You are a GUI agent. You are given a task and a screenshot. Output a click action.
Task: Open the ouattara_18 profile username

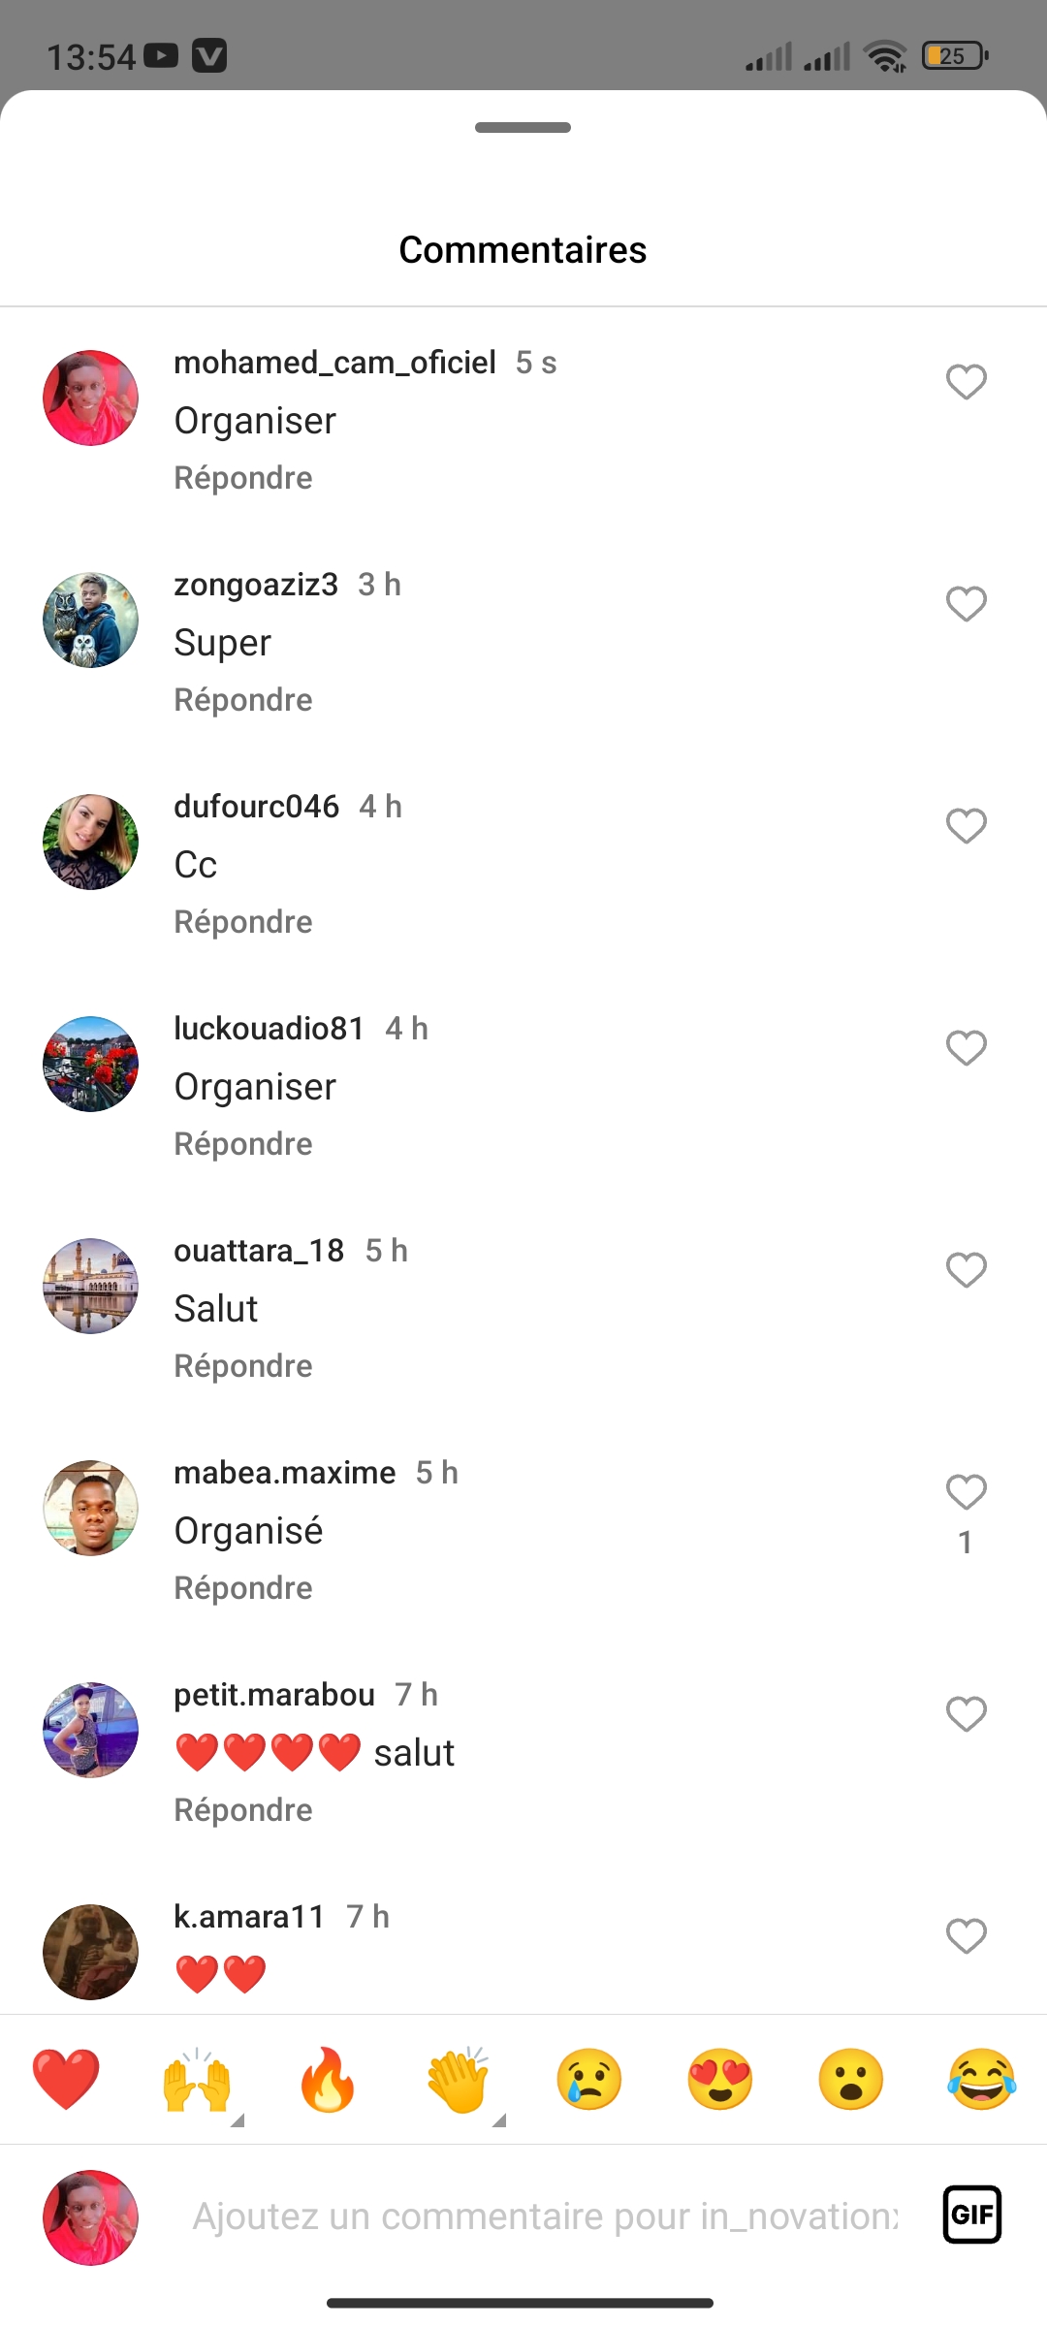tap(259, 1251)
